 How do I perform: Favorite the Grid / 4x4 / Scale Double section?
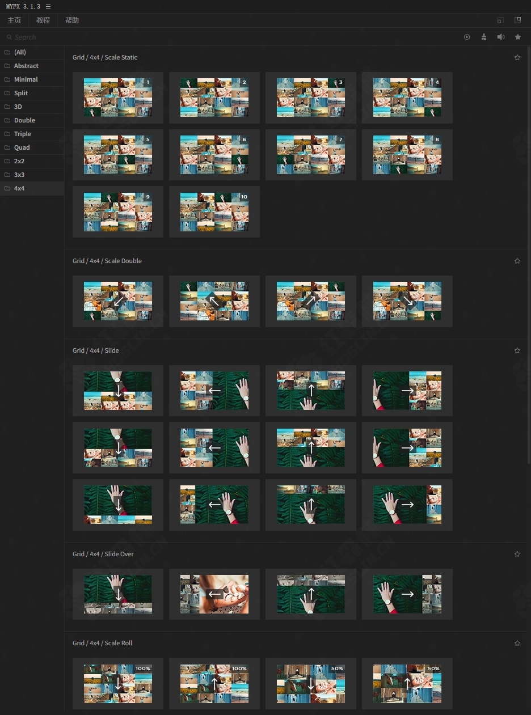[517, 261]
